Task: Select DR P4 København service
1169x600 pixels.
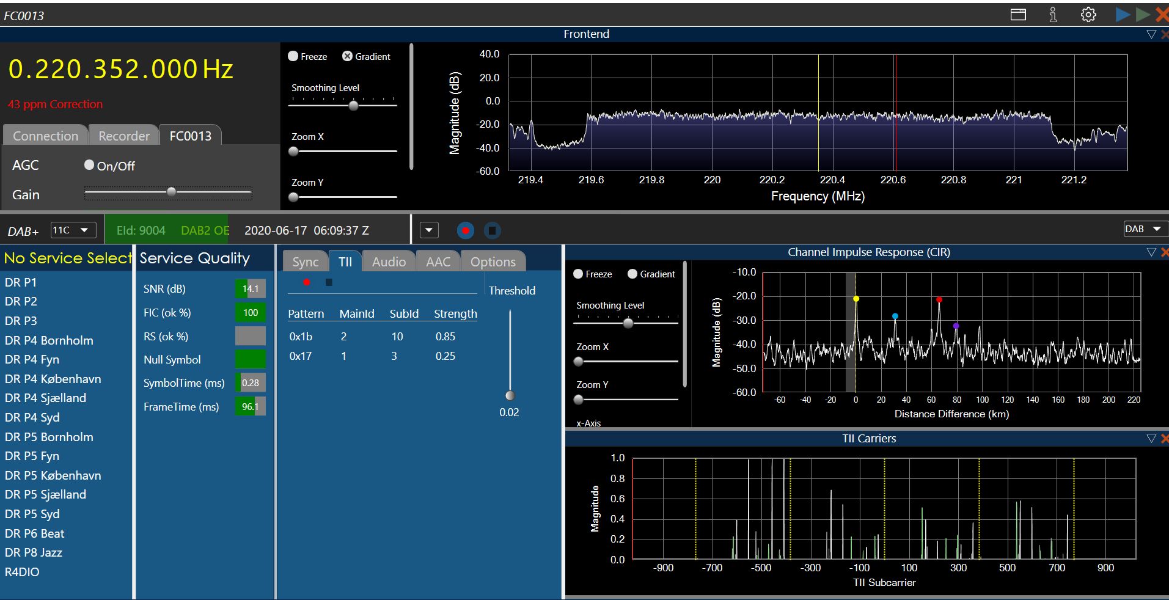Action: [53, 379]
